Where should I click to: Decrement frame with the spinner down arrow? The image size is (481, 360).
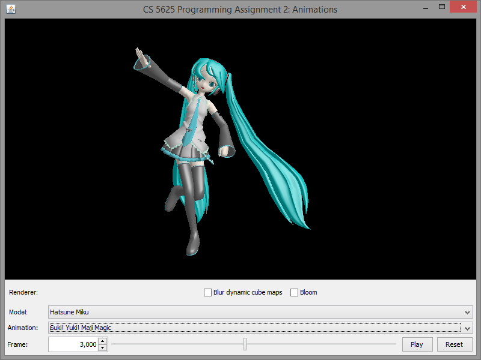point(102,347)
